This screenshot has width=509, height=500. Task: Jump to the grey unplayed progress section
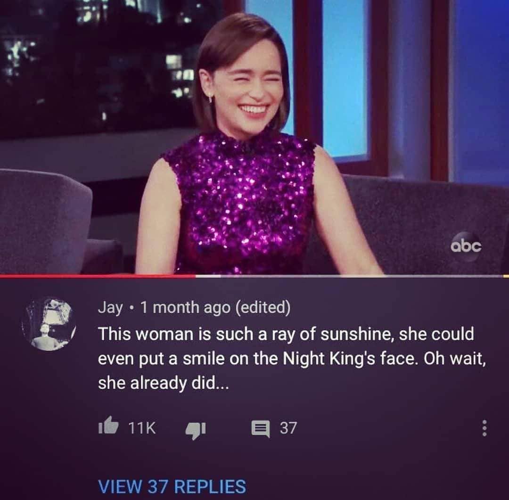click(x=361, y=276)
